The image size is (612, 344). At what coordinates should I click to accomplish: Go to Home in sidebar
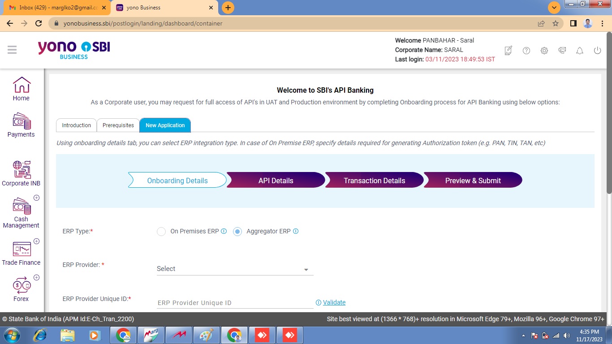pos(21,89)
